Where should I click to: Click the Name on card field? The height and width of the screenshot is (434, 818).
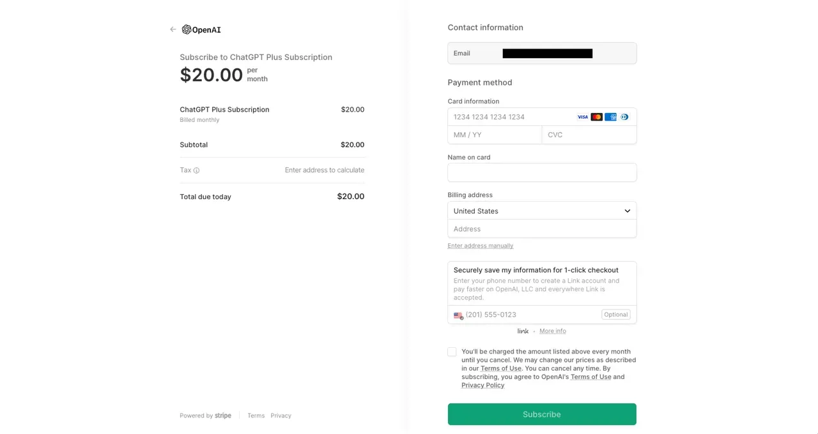542,172
